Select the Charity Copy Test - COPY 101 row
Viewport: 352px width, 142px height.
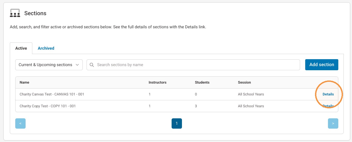coord(177,106)
